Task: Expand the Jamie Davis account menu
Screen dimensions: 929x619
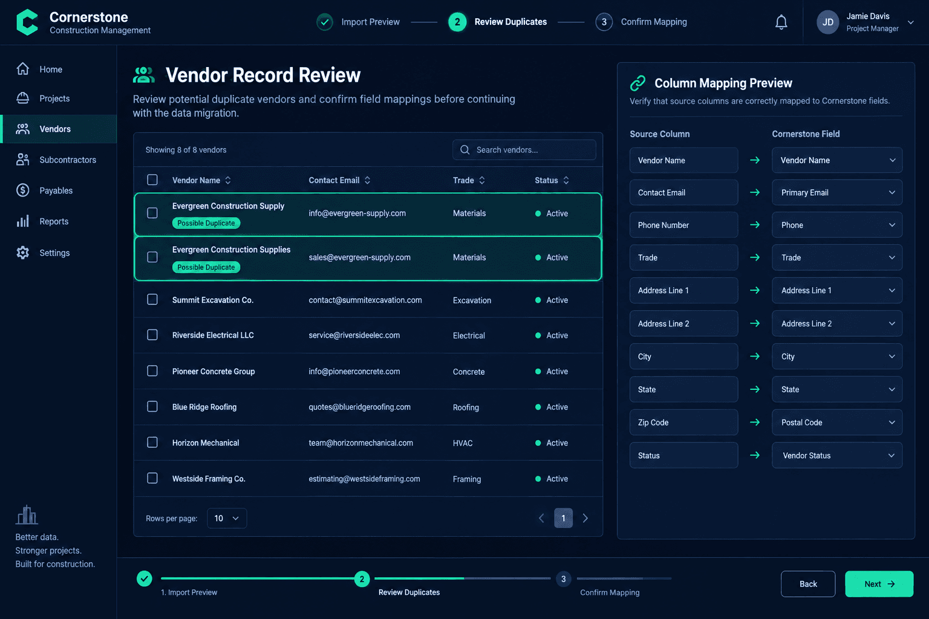Action: pyautogui.click(x=911, y=22)
